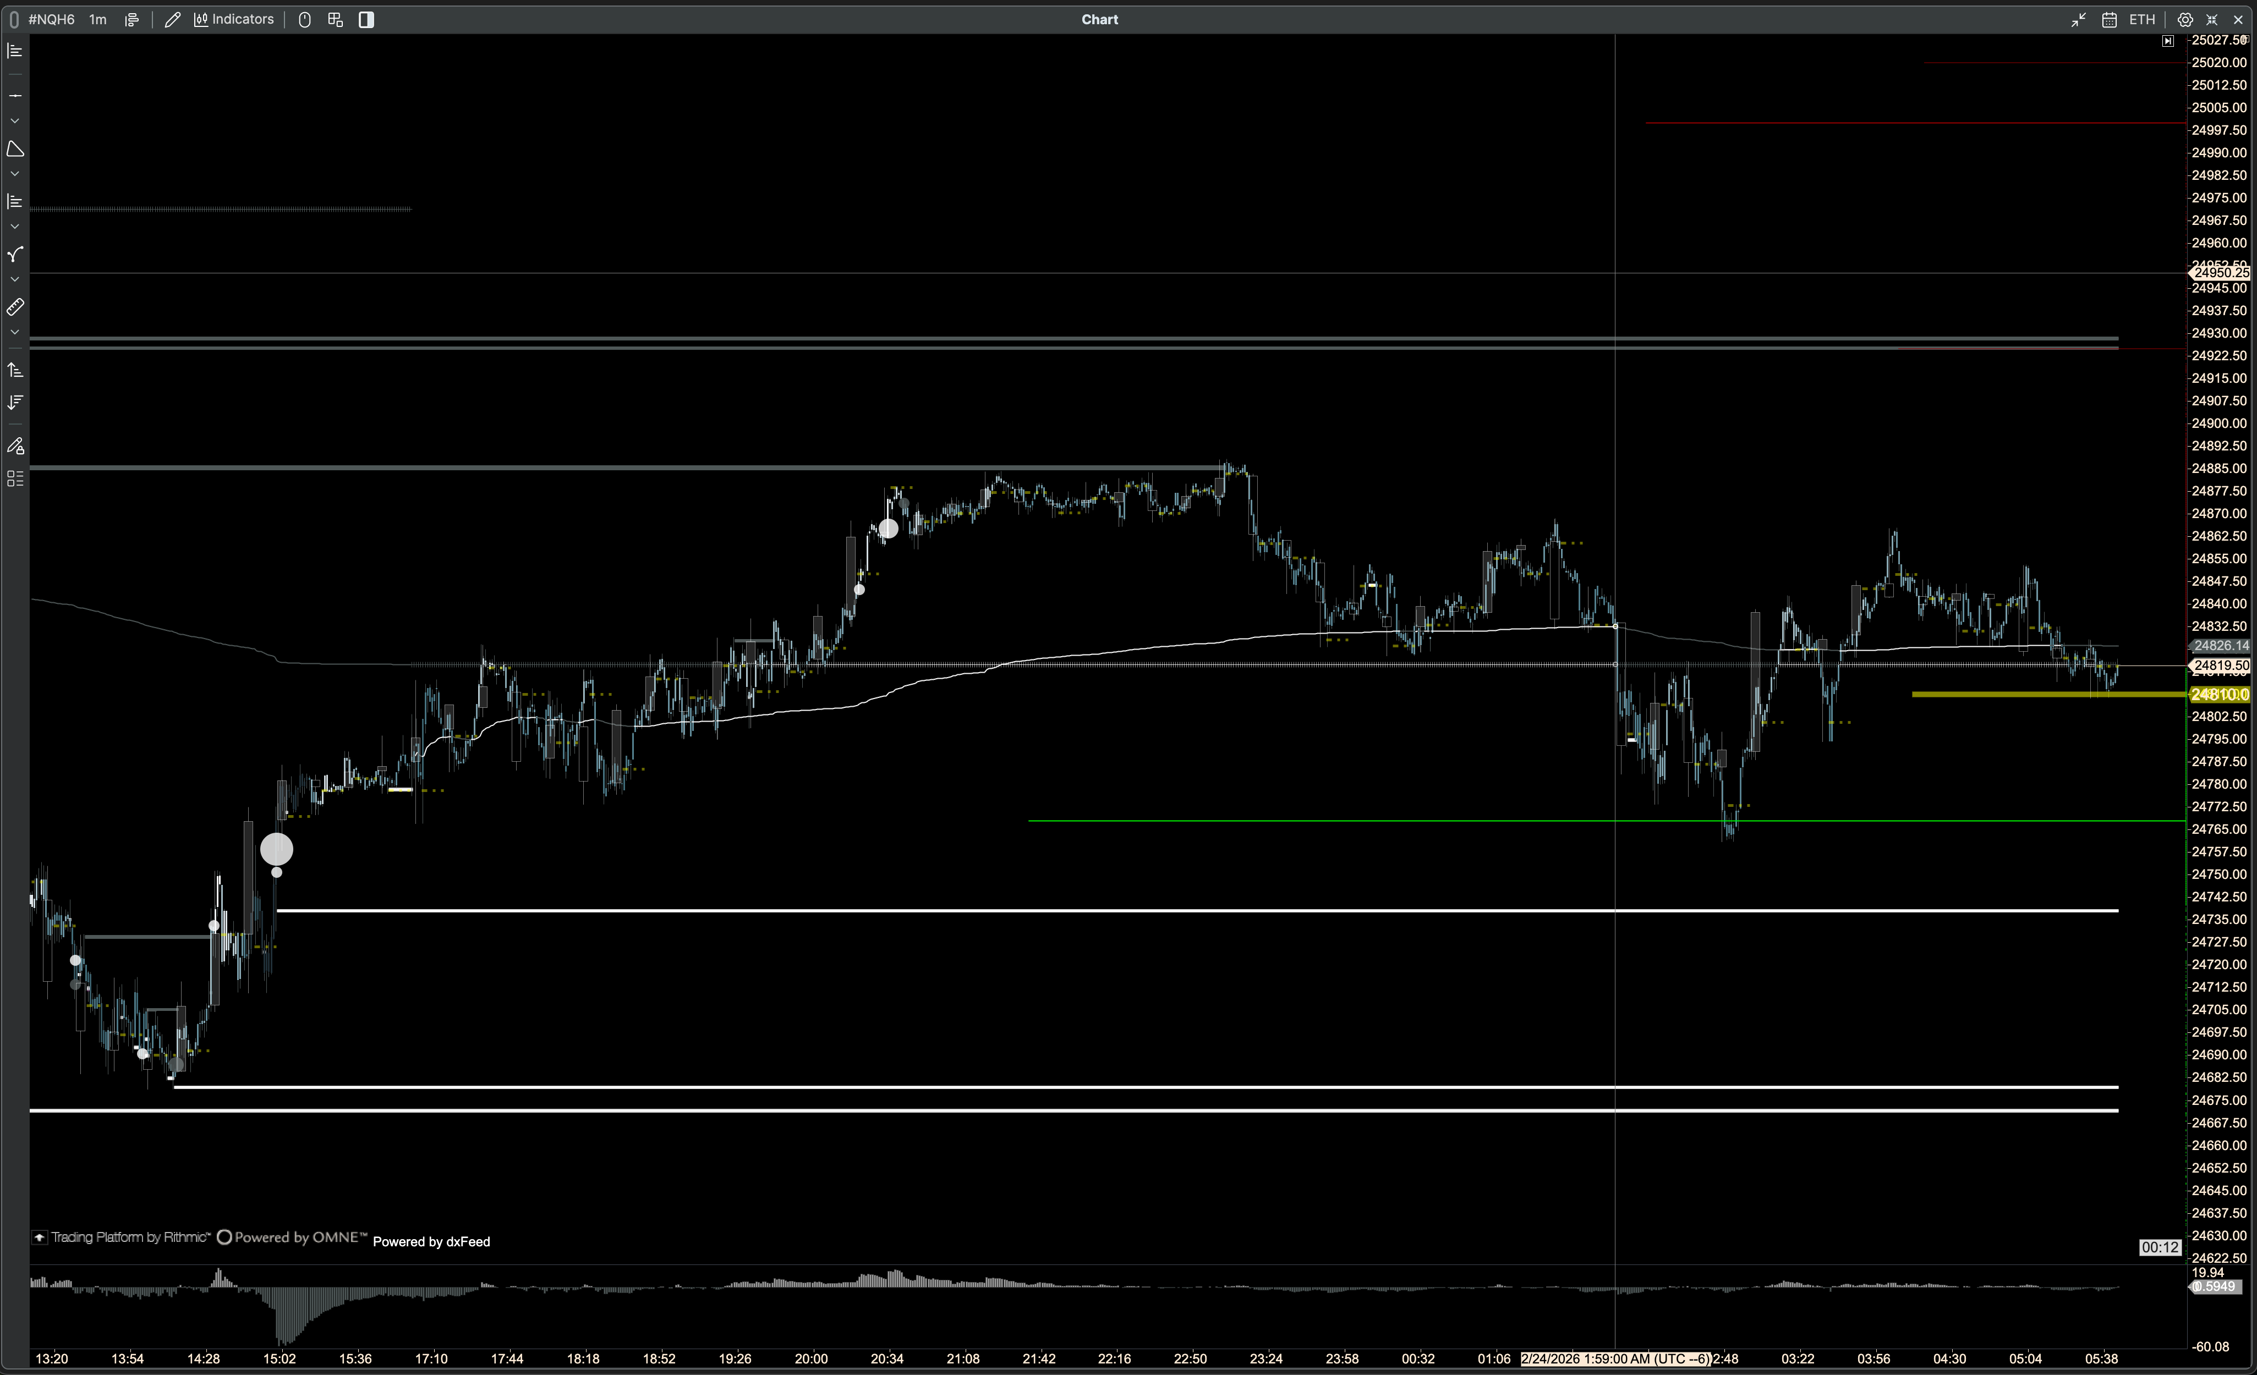The height and width of the screenshot is (1375, 2257).
Task: Click the bring-to-front order icon
Action: (15, 370)
